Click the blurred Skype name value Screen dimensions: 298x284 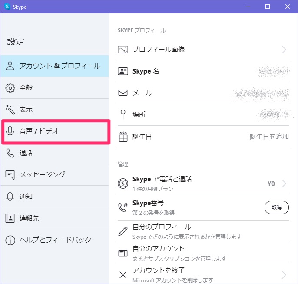tap(273, 71)
